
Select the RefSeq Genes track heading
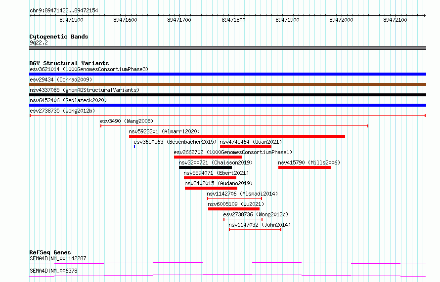50,252
